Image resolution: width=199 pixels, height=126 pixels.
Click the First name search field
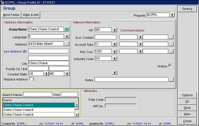coord(70,94)
